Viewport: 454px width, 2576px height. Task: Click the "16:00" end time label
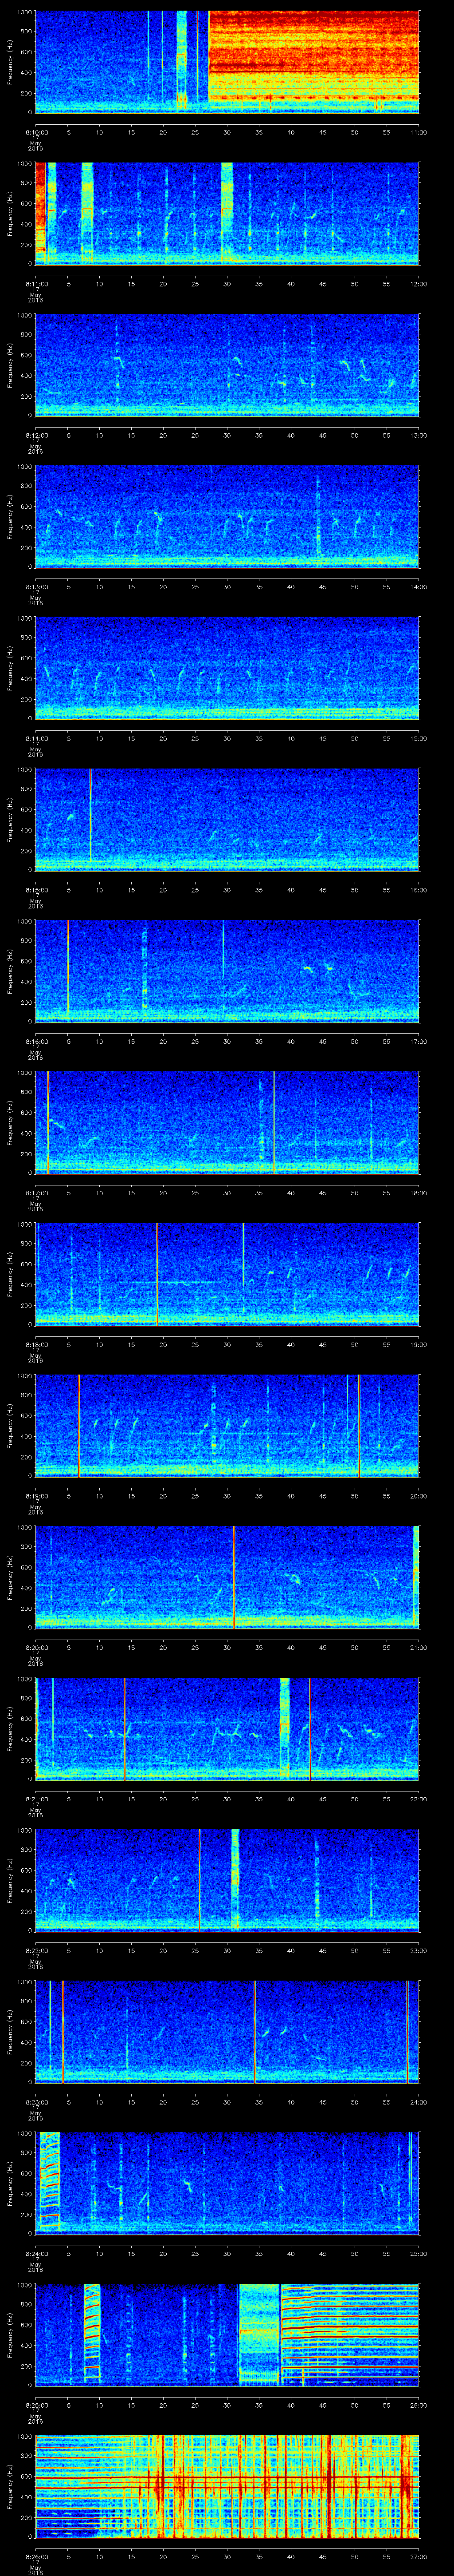click(x=418, y=890)
